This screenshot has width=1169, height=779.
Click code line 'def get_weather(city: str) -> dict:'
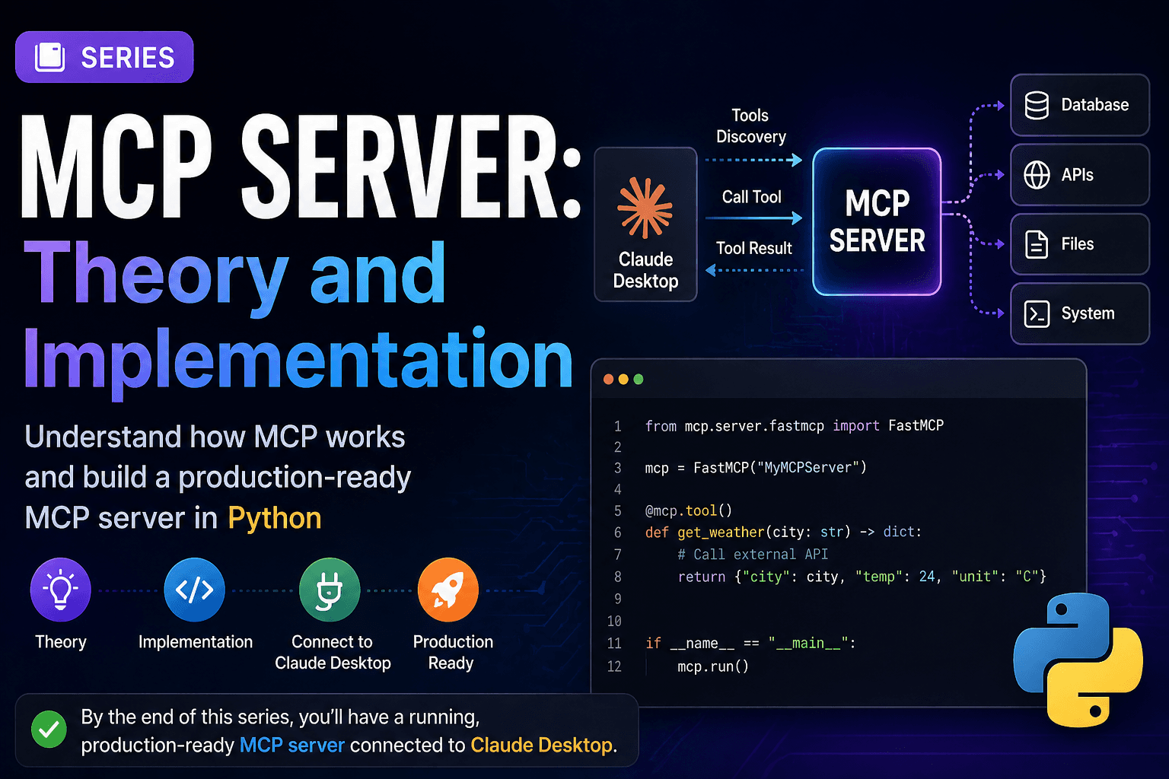pos(783,532)
